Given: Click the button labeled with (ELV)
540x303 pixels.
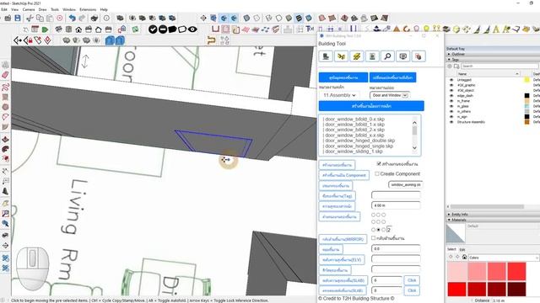Looking at the screenshot, I should (x=342, y=259).
